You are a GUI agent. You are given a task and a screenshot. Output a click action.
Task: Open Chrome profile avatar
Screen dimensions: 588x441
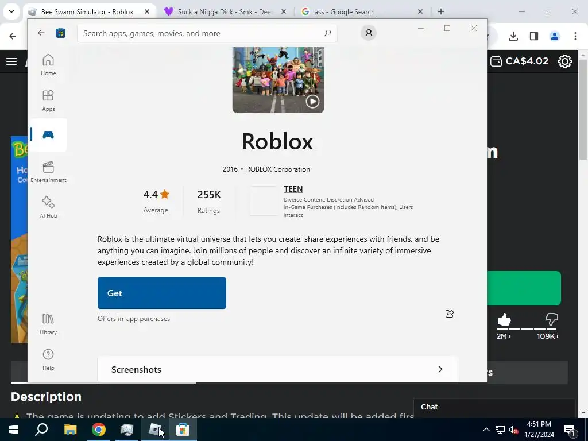555,36
